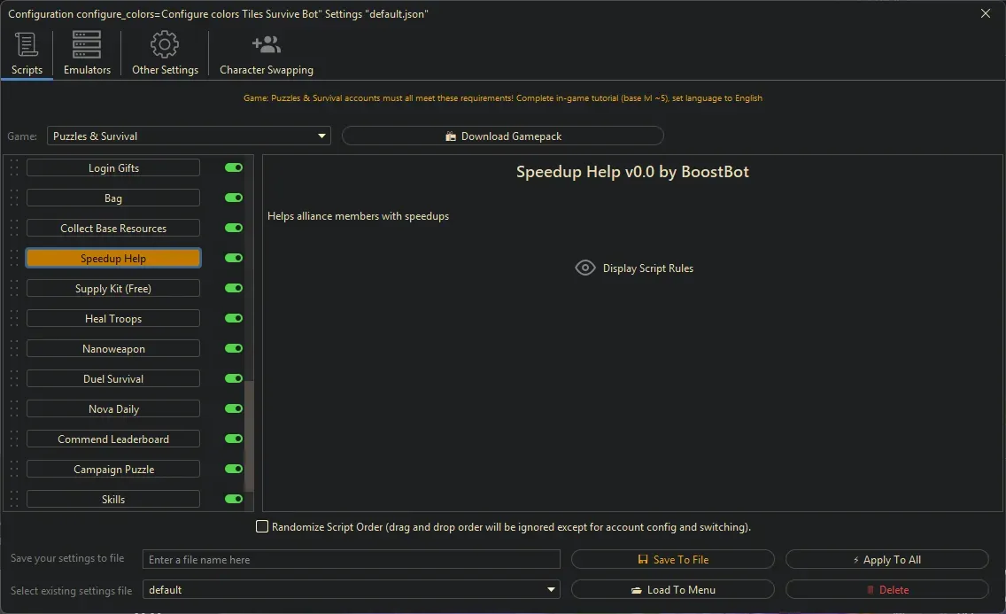Switch to the Emulators tab
Image resolution: width=1006 pixels, height=614 pixels.
point(86,53)
